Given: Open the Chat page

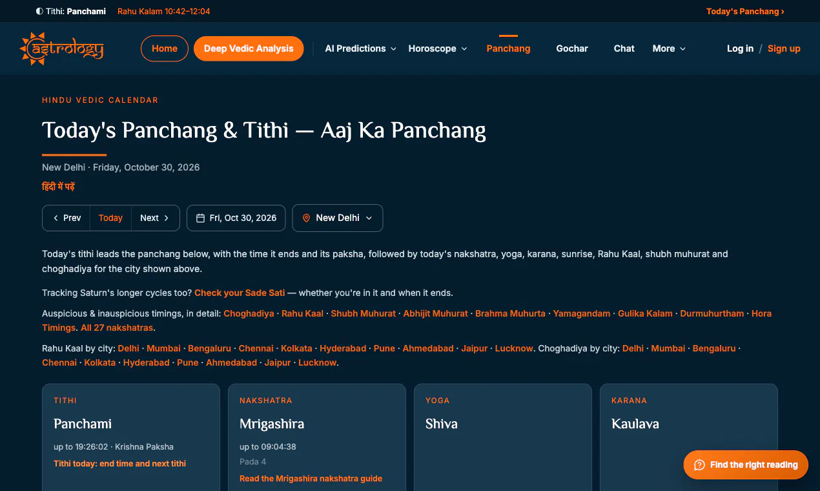Looking at the screenshot, I should pyautogui.click(x=624, y=48).
